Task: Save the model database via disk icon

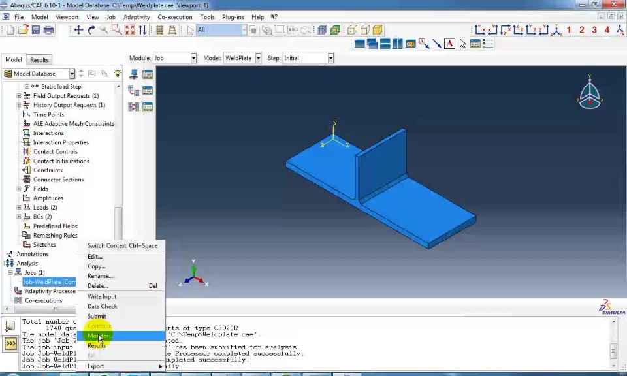Action: pos(36,29)
